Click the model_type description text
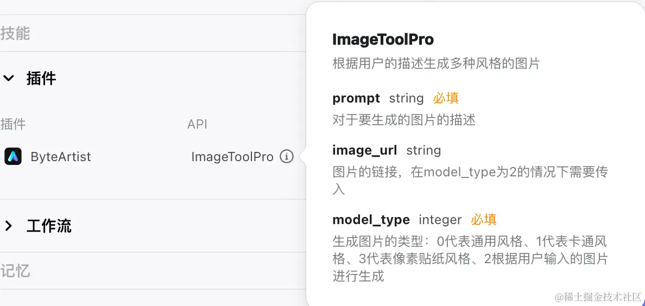 pyautogui.click(x=470, y=259)
